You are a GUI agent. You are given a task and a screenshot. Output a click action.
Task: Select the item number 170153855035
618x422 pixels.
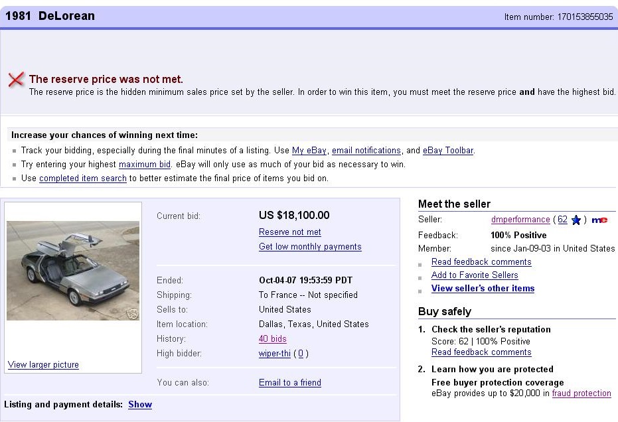coord(585,17)
